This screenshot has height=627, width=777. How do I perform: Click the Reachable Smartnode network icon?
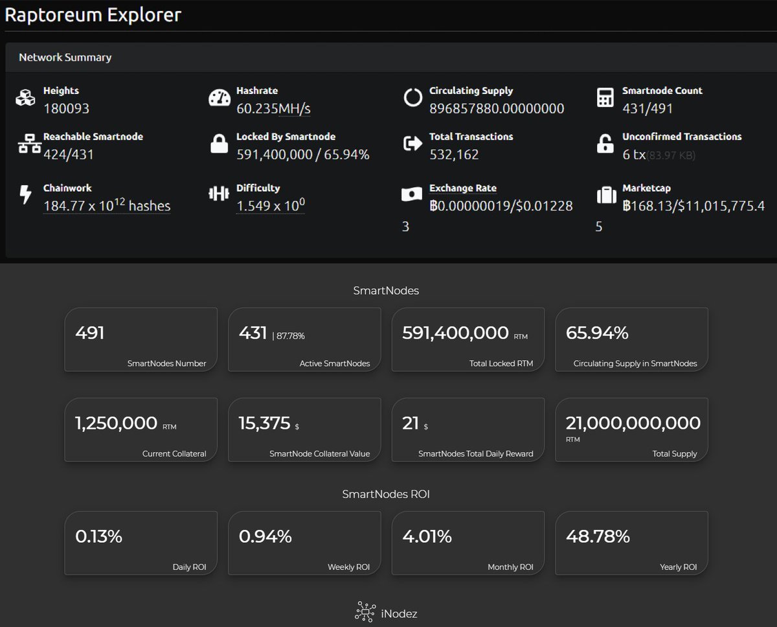coord(29,144)
